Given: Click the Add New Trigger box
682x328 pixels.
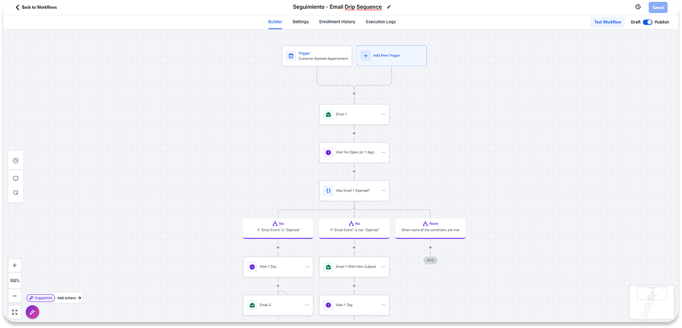Looking at the screenshot, I should click(391, 56).
